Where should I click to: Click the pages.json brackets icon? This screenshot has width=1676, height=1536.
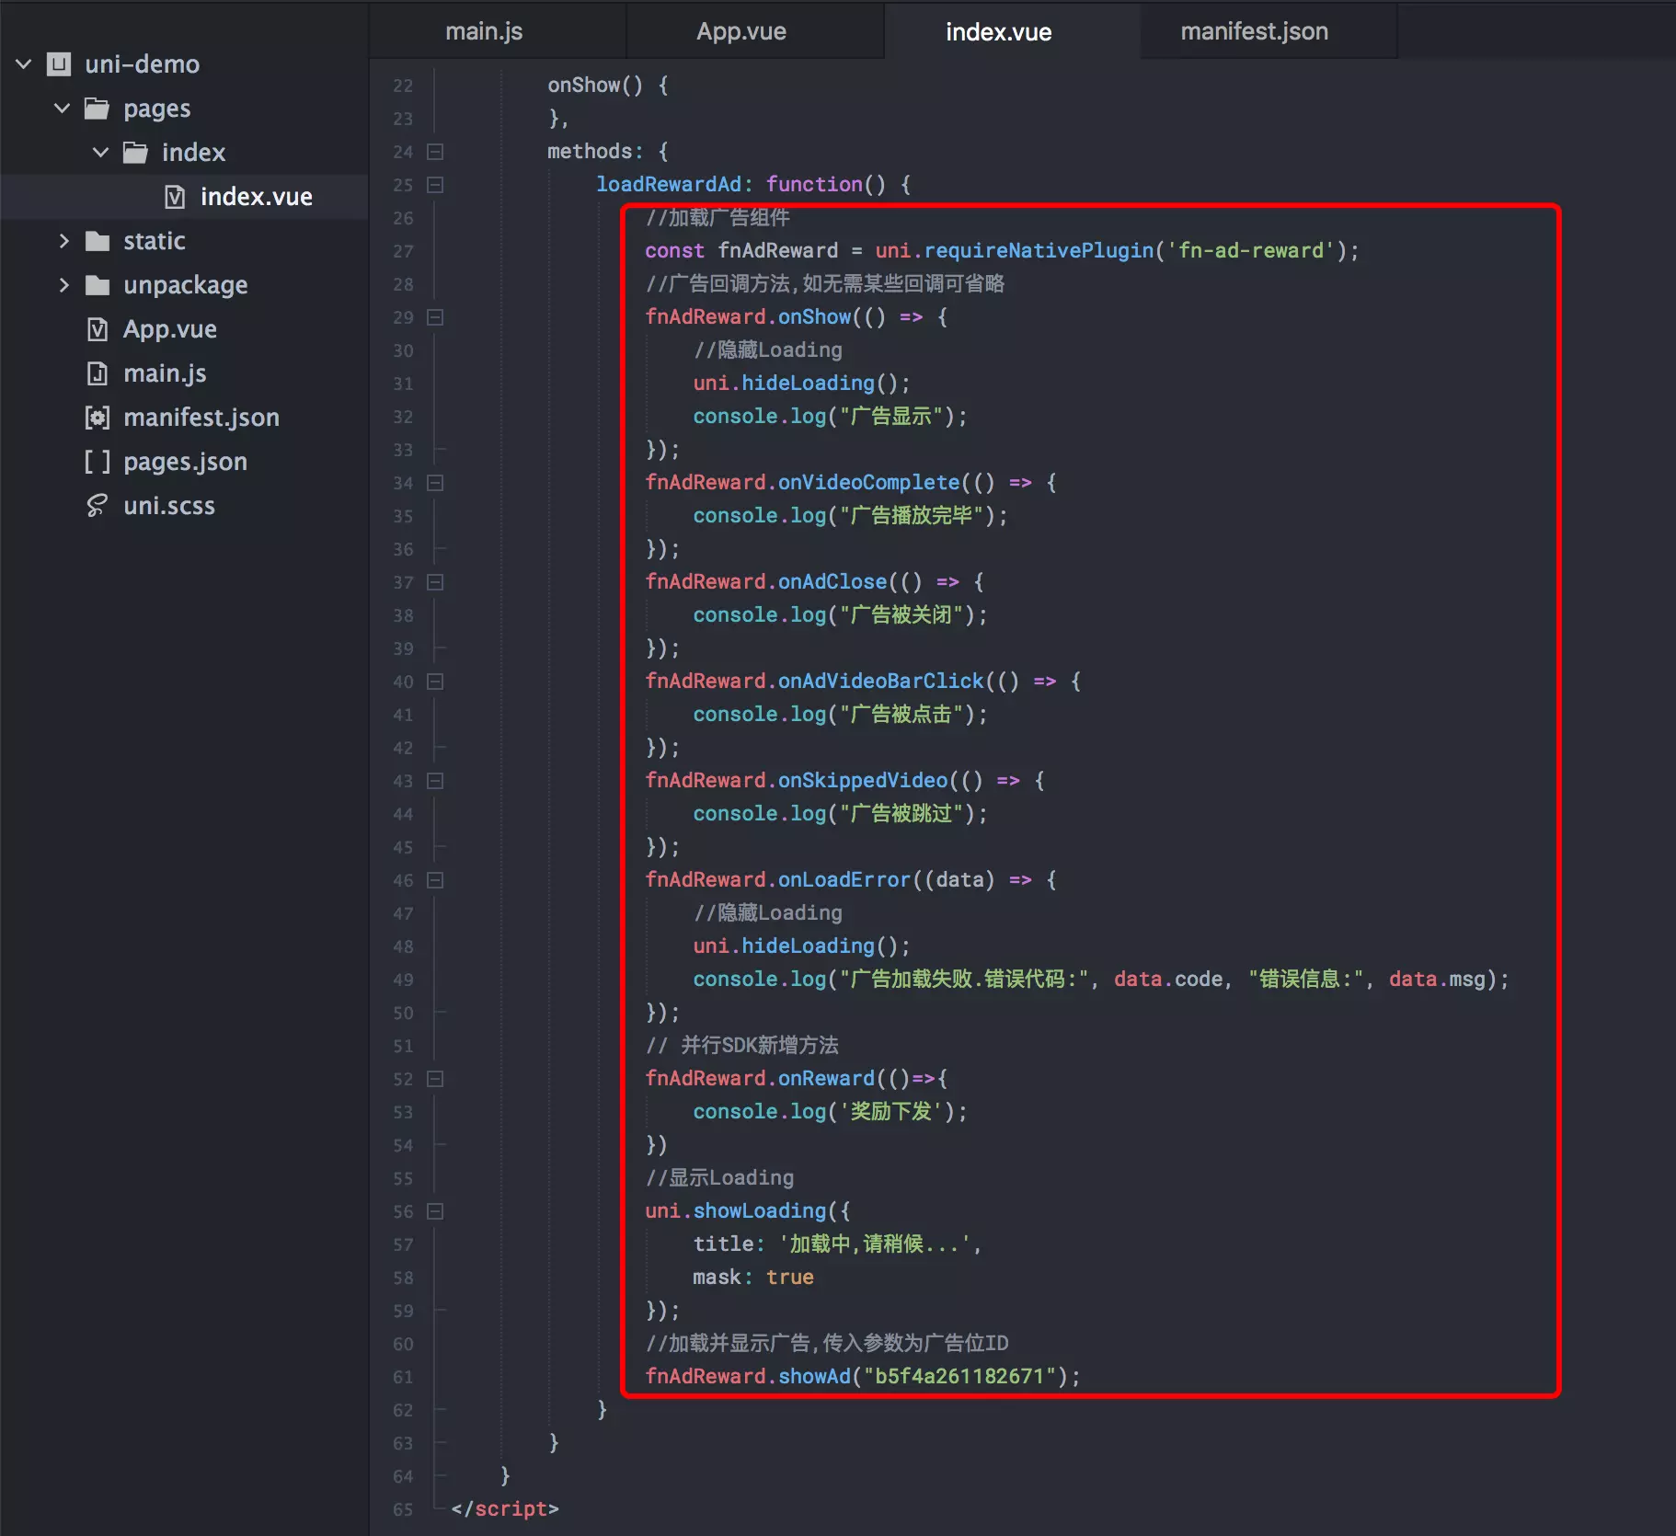[97, 462]
